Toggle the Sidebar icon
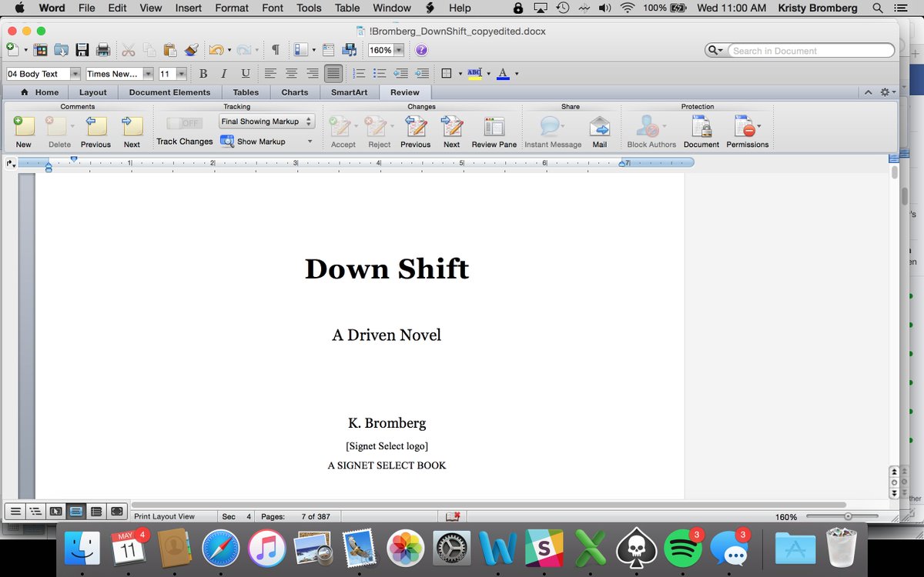 click(x=300, y=50)
